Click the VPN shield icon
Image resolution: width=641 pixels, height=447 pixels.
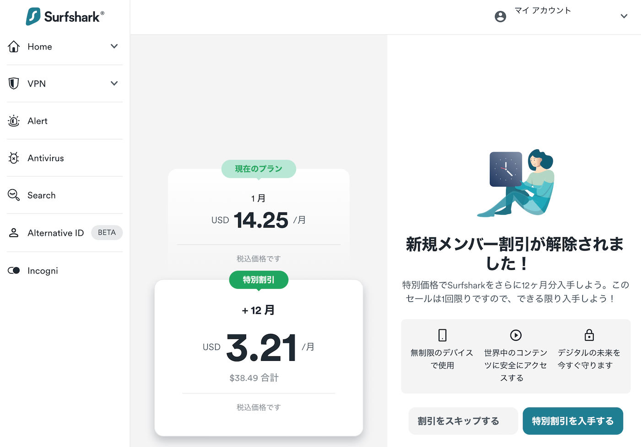14,83
